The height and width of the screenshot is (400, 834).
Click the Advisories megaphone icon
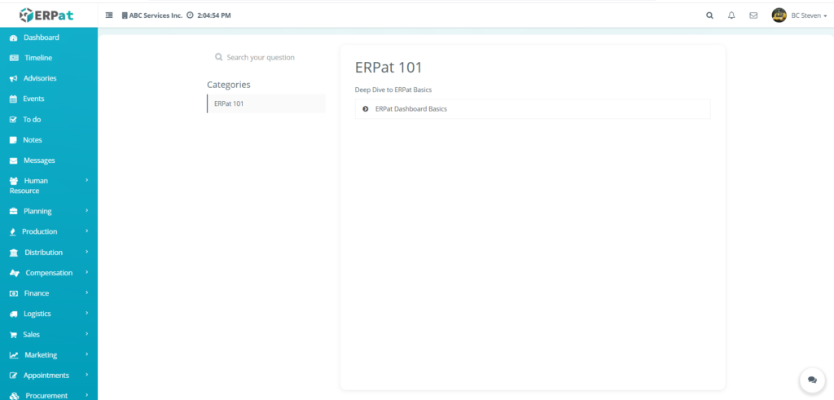point(14,79)
